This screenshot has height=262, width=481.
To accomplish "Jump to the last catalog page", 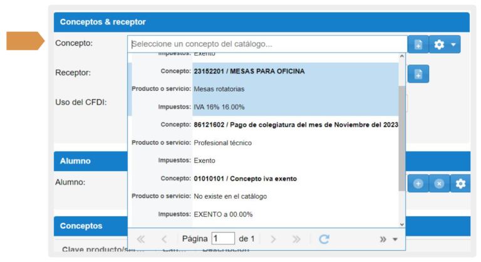I will (296, 239).
